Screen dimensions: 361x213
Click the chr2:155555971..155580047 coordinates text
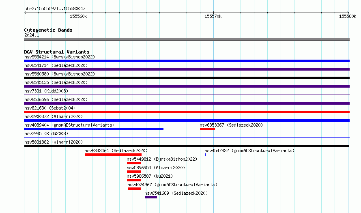click(x=55, y=9)
